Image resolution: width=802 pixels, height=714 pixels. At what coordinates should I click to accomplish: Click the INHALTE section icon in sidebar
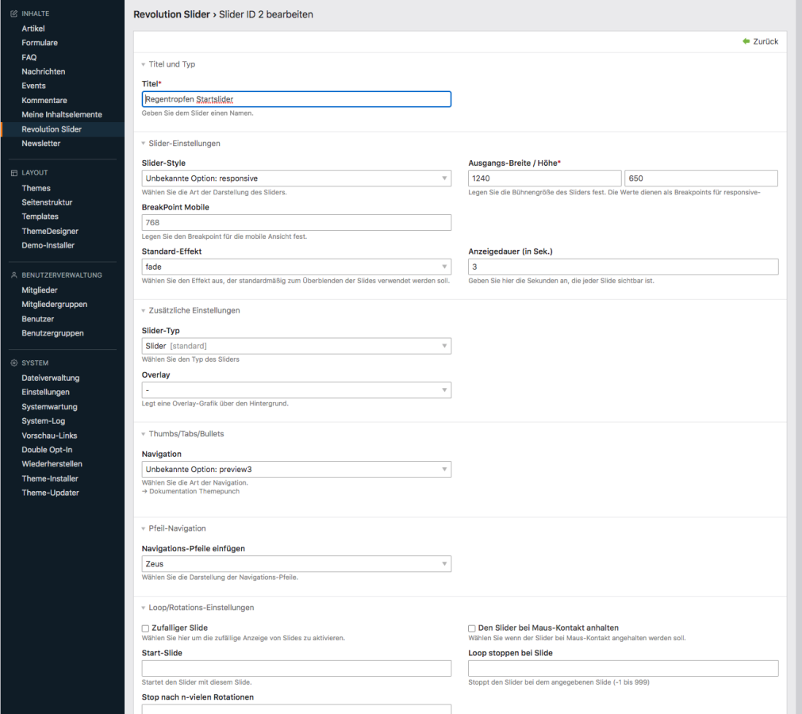click(x=13, y=14)
